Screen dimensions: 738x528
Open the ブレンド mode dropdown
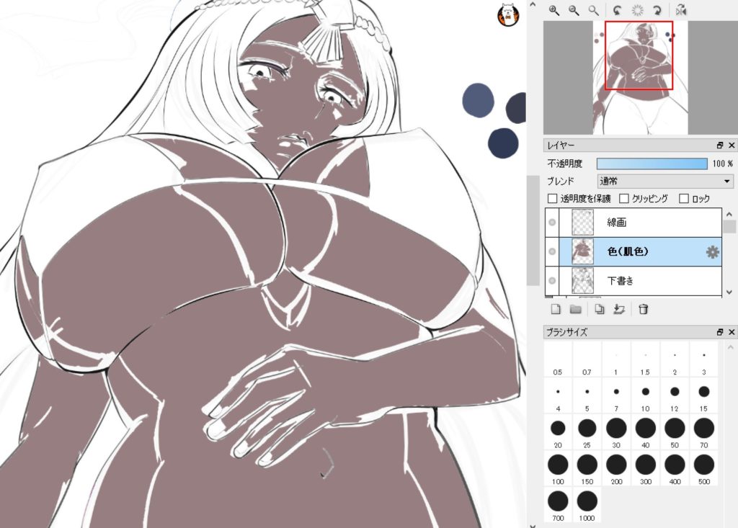tap(665, 181)
